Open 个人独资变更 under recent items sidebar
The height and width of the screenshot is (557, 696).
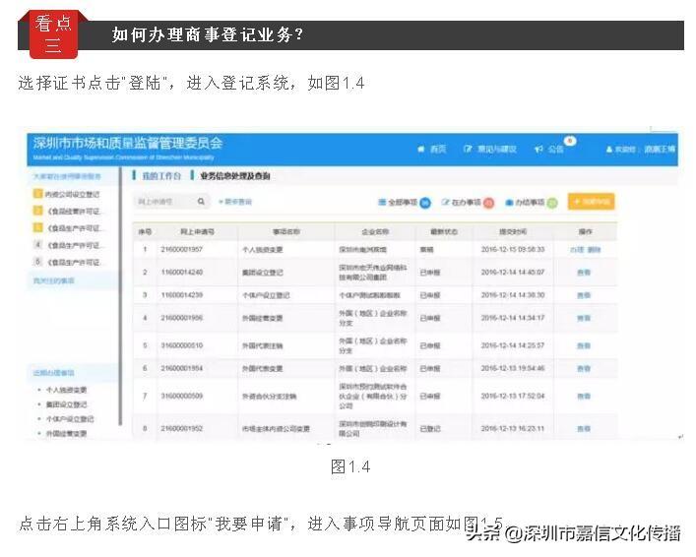(x=66, y=390)
